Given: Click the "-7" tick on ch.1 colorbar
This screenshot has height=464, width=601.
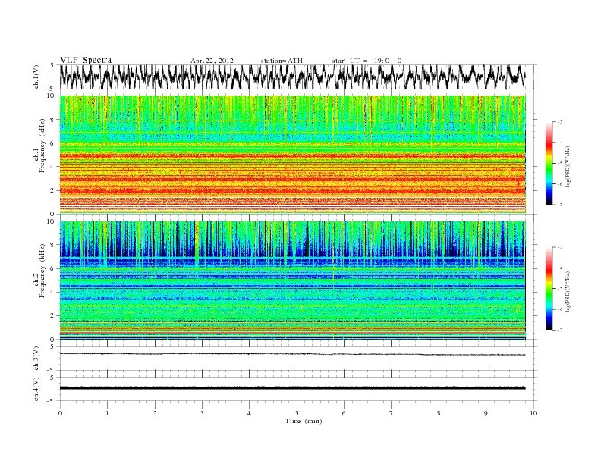Looking at the screenshot, I should click(560, 205).
